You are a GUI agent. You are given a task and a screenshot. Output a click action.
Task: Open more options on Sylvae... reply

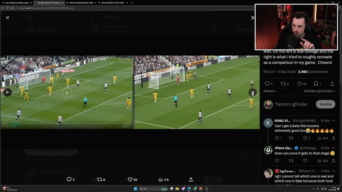[333, 171]
